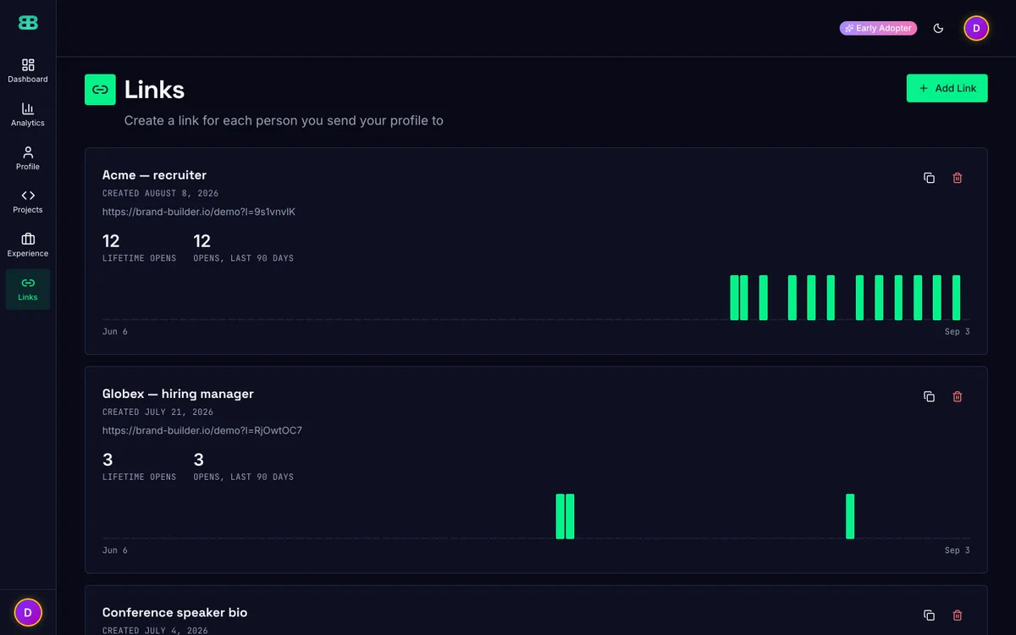Click the last bar in Acme chart
1016x635 pixels.
tap(956, 297)
